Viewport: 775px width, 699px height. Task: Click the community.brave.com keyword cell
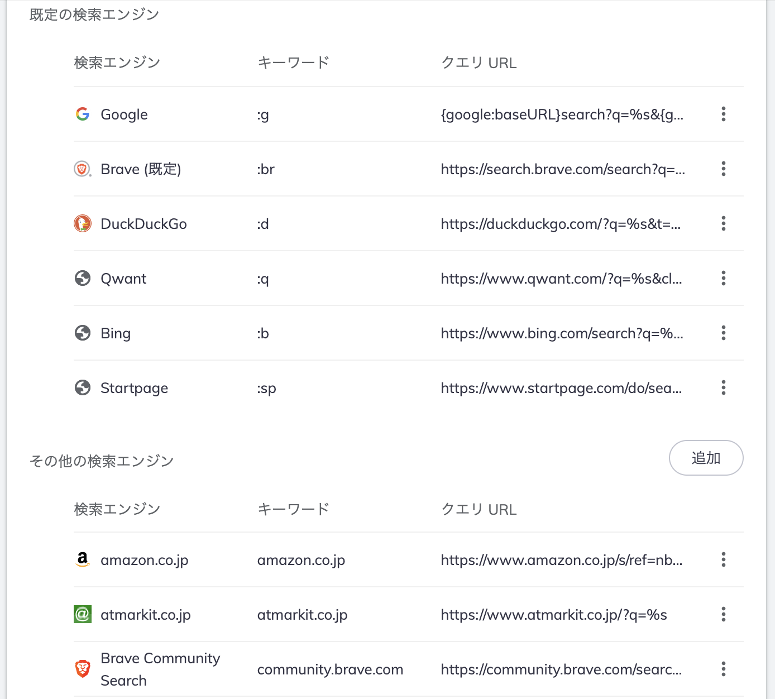tap(330, 669)
